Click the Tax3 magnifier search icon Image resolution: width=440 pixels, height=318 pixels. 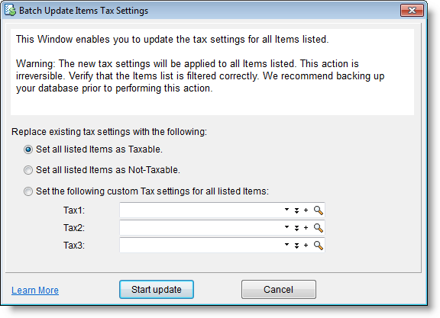(x=319, y=246)
